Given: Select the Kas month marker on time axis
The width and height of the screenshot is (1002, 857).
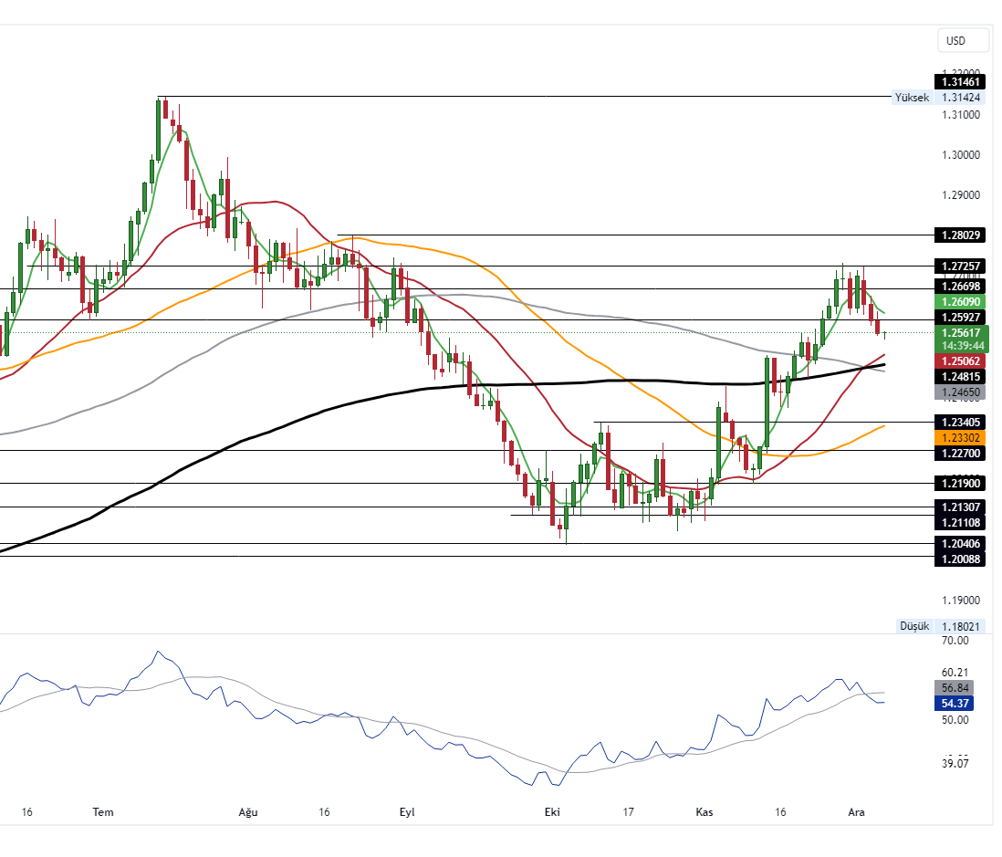Looking at the screenshot, I should pos(704,811).
